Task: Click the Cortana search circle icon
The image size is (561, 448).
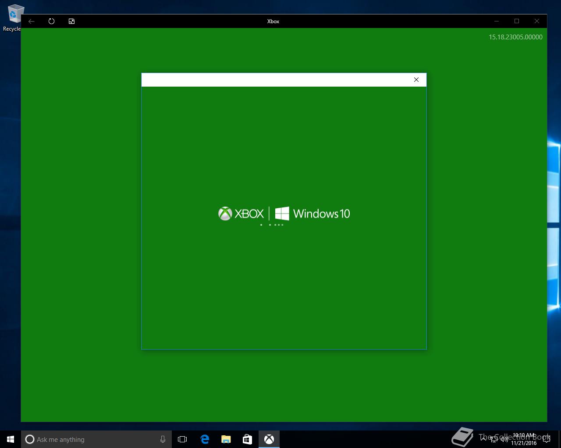Action: click(30, 439)
